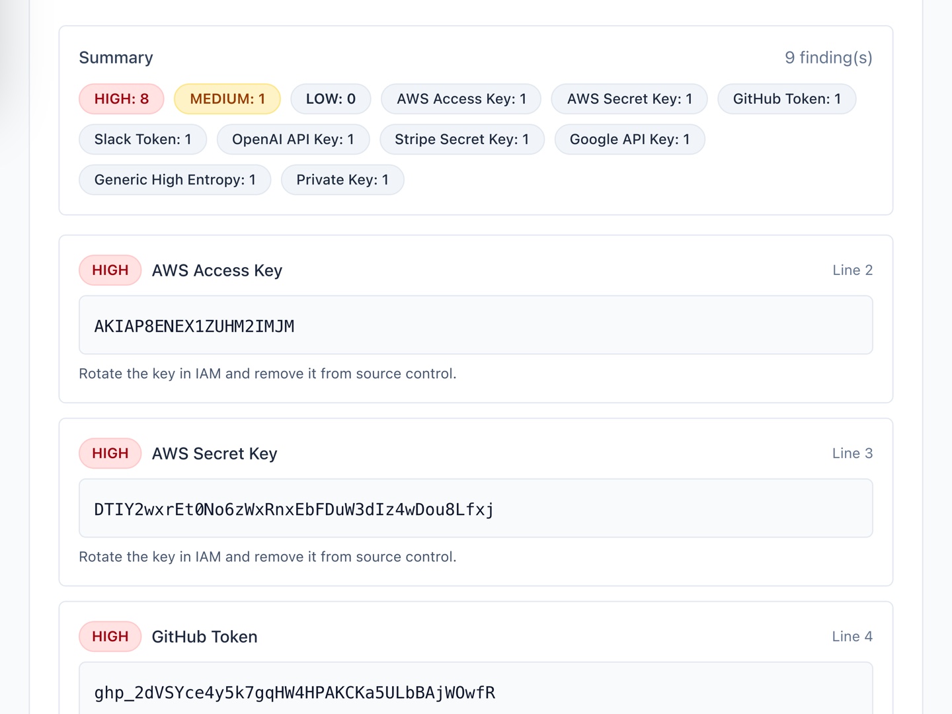Click the MEDIUM: 1 summary chip
The height and width of the screenshot is (714, 952).
point(227,99)
